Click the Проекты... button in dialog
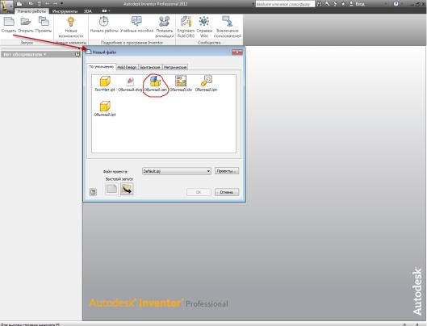The image size is (427, 326). coord(227,171)
